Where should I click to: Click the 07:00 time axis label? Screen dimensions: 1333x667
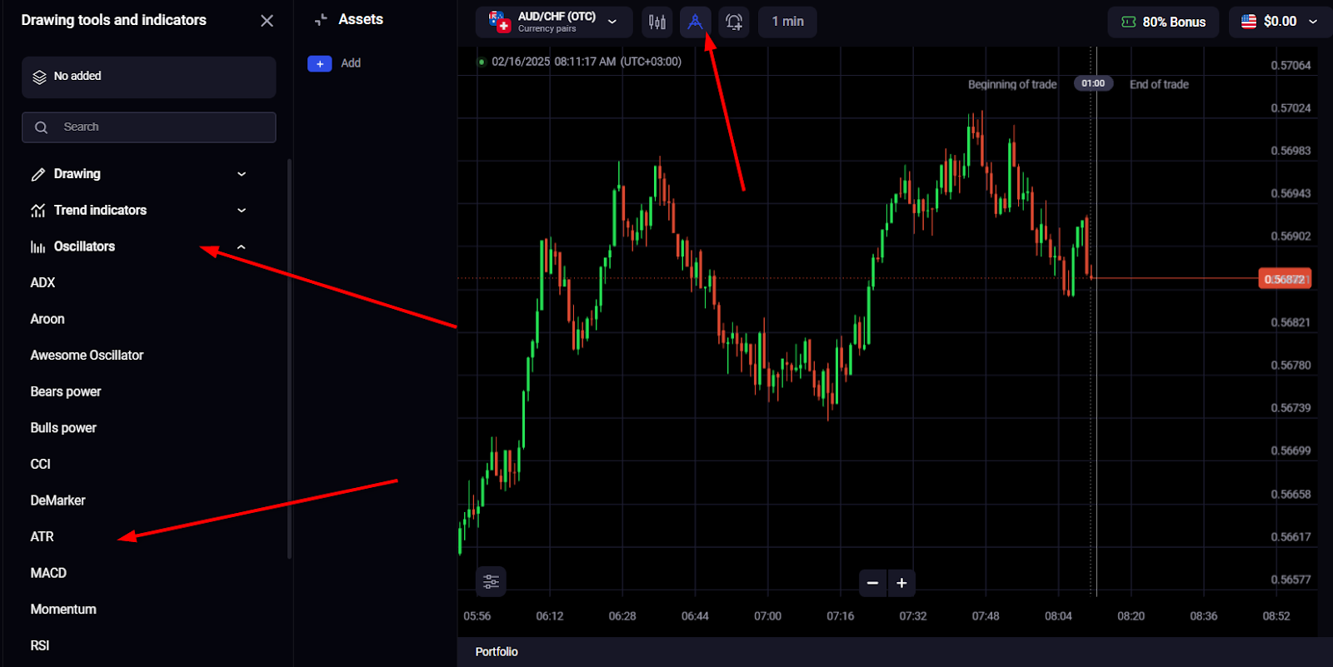(x=767, y=616)
